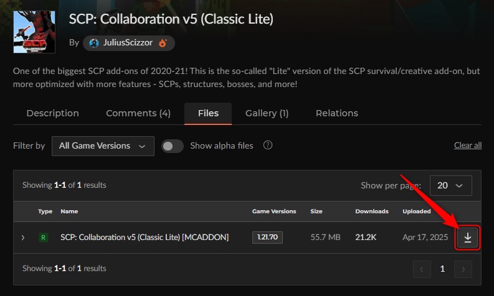Click the project description paragraph
Viewport: 494px width, 296px height.
point(247,78)
